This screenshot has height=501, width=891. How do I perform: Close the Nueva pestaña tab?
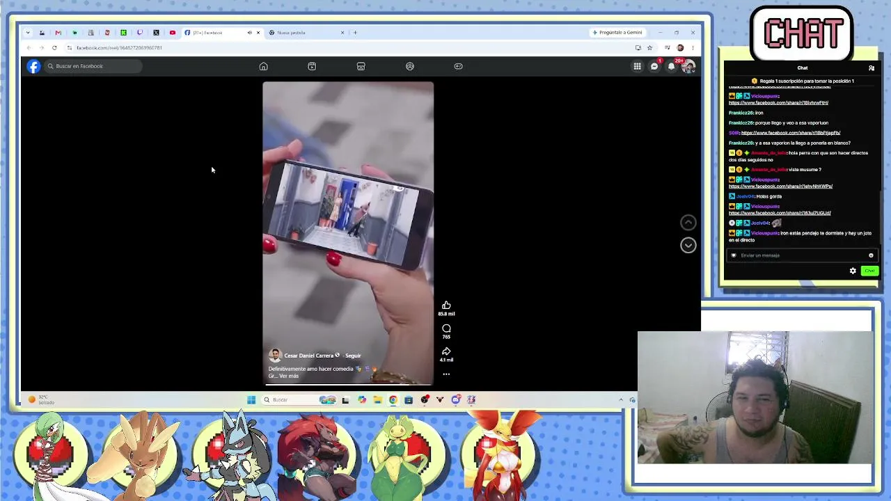(342, 33)
